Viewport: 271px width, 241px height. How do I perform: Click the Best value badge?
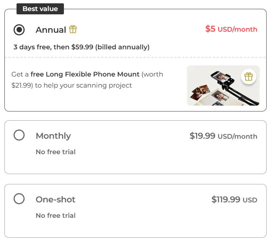click(40, 9)
